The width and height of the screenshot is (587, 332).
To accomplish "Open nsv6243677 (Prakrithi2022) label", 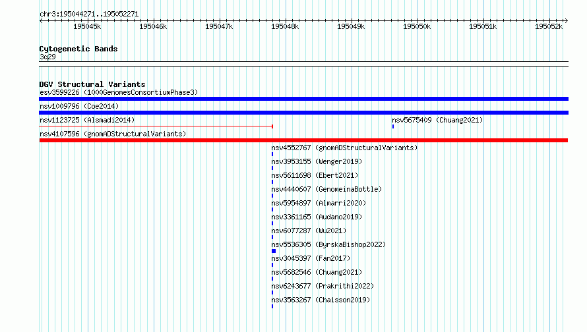I will point(323,286).
